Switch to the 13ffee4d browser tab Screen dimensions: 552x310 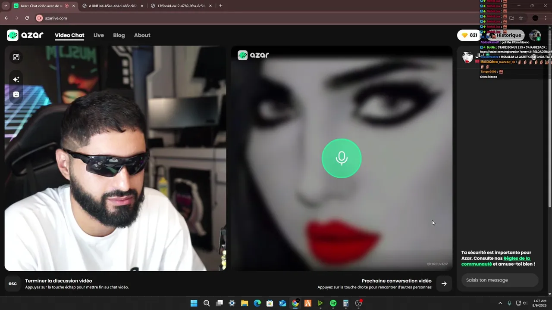coord(181,6)
